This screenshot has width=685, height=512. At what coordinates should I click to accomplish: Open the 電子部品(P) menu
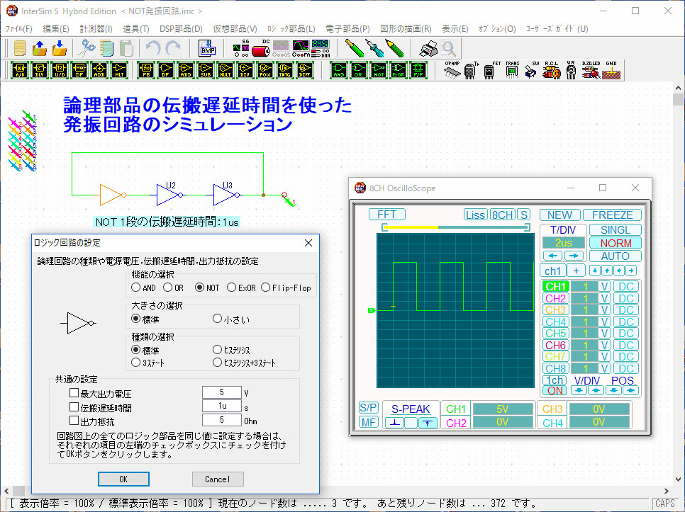347,29
